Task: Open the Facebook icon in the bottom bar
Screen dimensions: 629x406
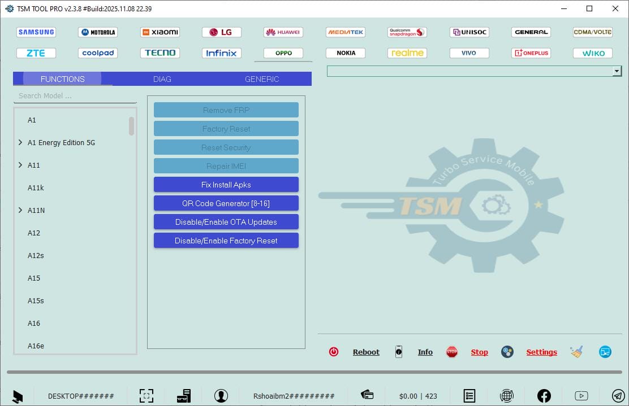Action: (544, 395)
